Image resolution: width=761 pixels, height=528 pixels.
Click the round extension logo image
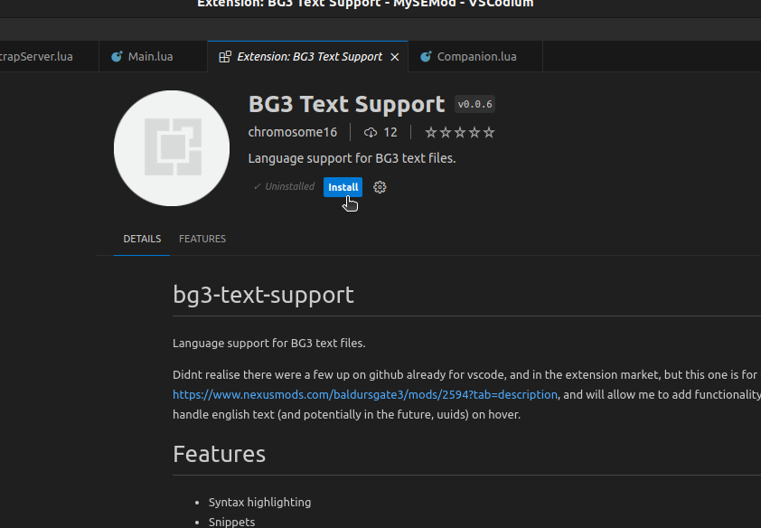click(x=172, y=148)
